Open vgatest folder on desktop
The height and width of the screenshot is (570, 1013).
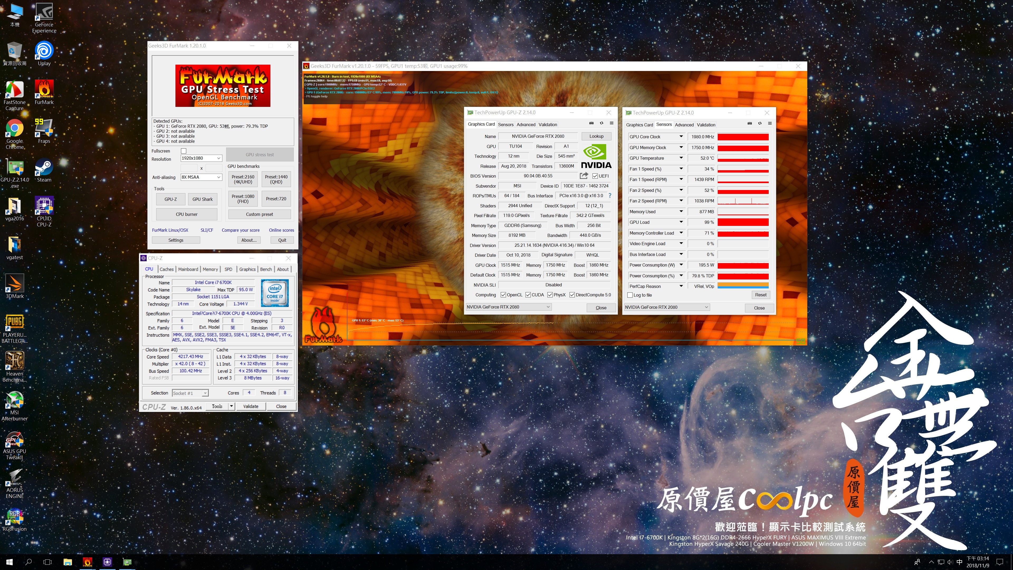click(15, 248)
